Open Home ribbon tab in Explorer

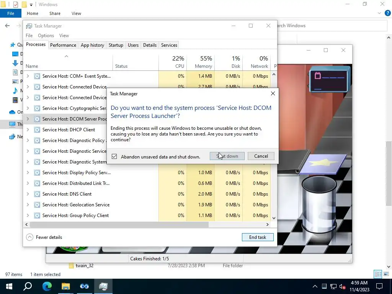[33, 13]
